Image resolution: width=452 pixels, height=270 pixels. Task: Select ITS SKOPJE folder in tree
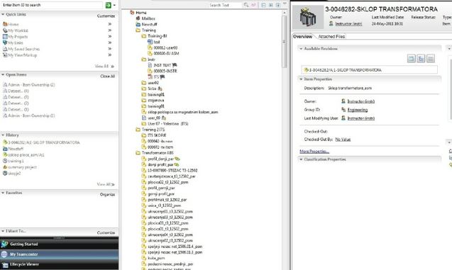tap(154, 135)
